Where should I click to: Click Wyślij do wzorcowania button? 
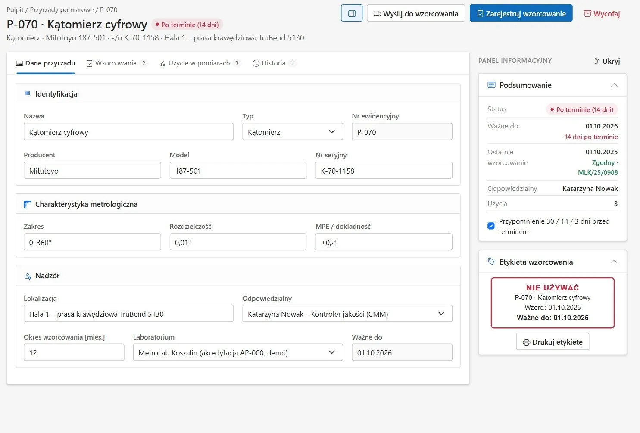(416, 13)
